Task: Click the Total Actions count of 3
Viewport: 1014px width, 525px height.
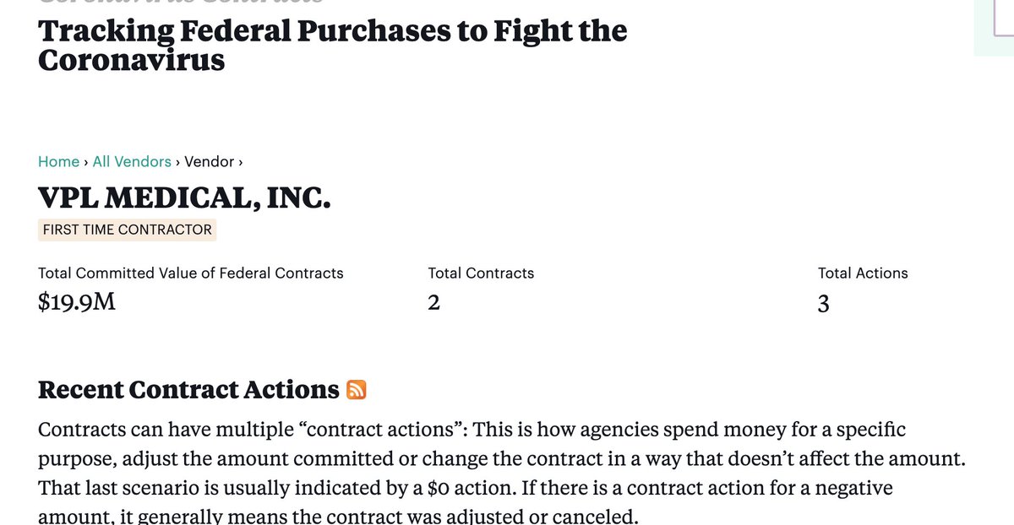Action: click(823, 303)
